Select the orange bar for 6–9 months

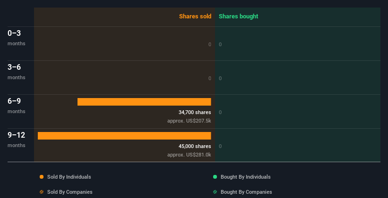tap(144, 102)
